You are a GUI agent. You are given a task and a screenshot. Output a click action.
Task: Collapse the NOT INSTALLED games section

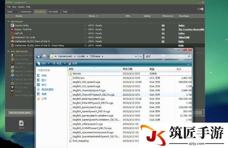[x=9, y=51]
